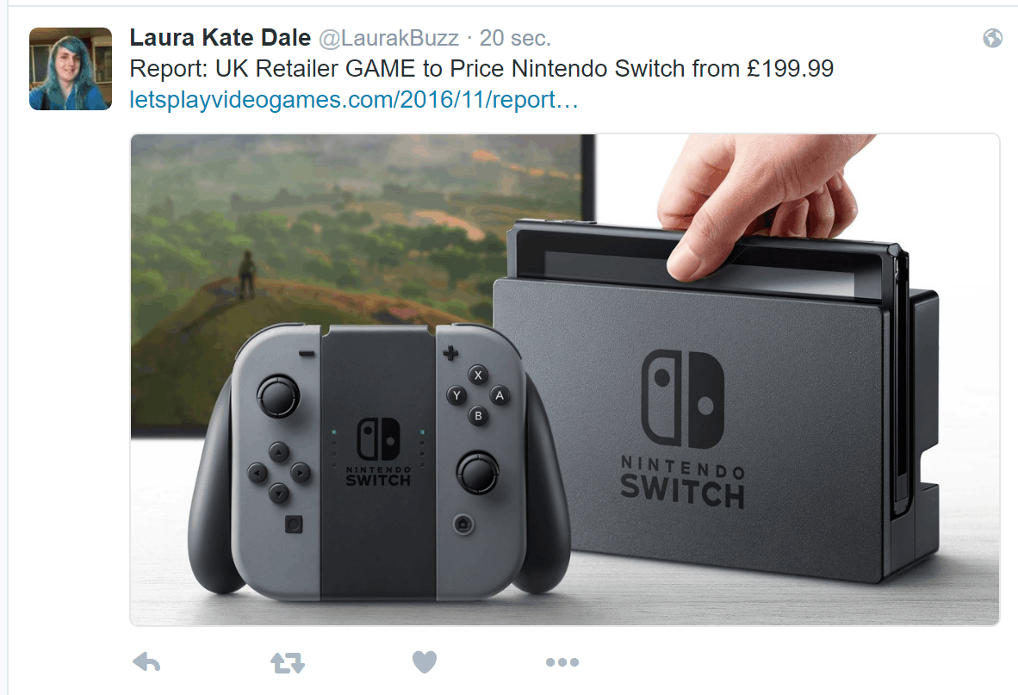Click the reply arrow icon
This screenshot has height=695, width=1018.
tap(146, 662)
